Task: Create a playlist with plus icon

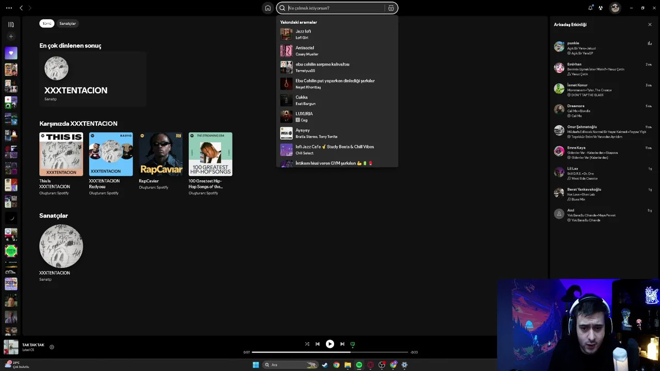Action: click(x=11, y=37)
